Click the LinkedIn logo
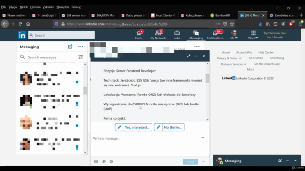This screenshot has height=171, width=305. click(22, 35)
